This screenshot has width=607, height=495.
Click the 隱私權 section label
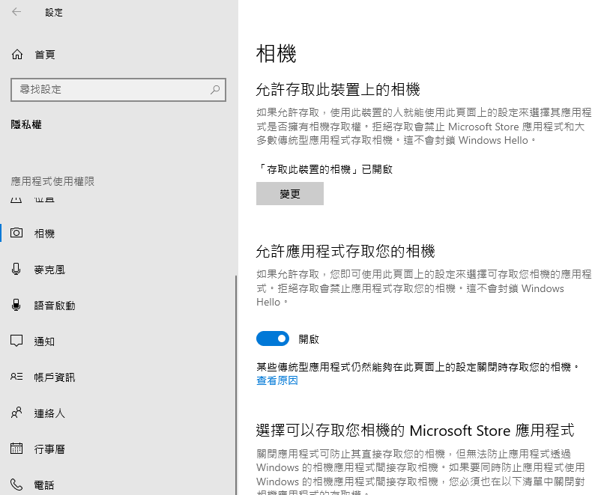(26, 124)
